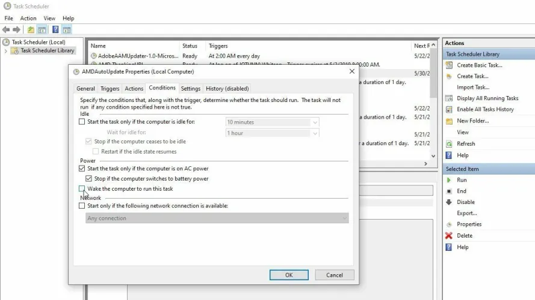Open the 'Any connection' network dropdown
Image resolution: width=535 pixels, height=300 pixels.
pos(217,218)
